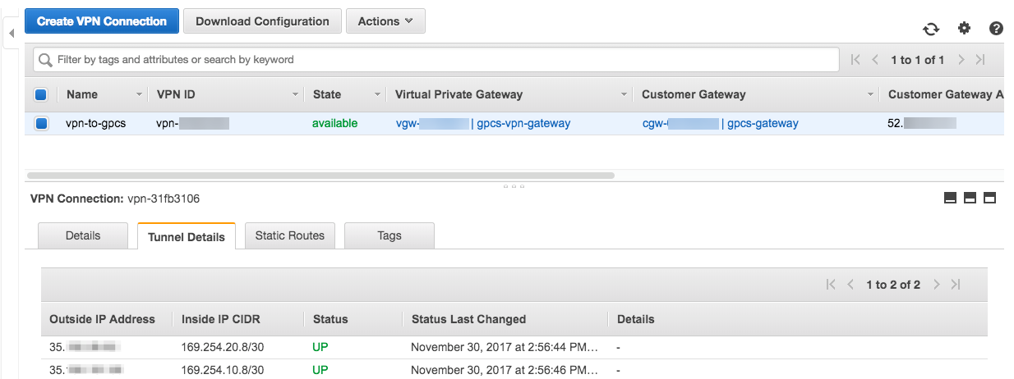Open the help question mark icon
The image size is (1014, 379).
tap(996, 29)
